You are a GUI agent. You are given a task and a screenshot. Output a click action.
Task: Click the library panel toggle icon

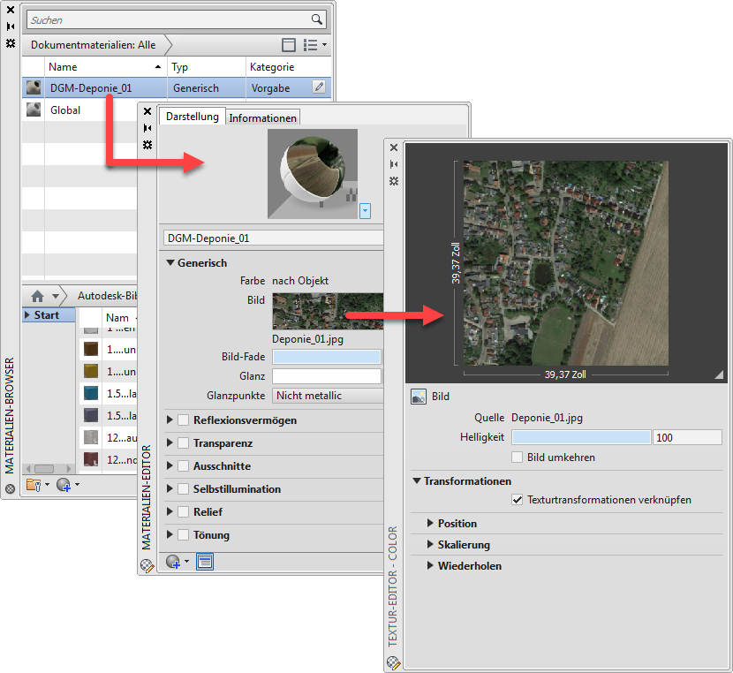pyautogui.click(x=289, y=44)
